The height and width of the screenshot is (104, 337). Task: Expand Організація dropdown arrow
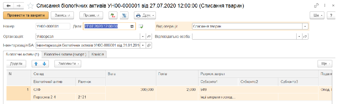click(x=143, y=36)
